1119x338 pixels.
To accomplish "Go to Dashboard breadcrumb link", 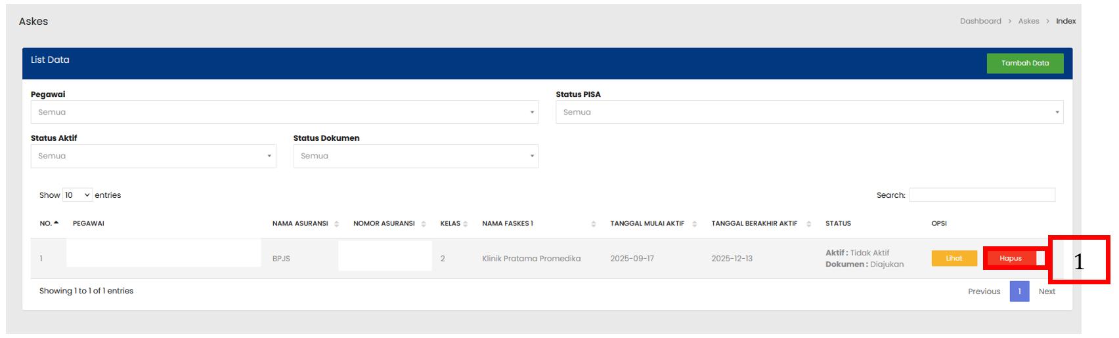I will [980, 21].
